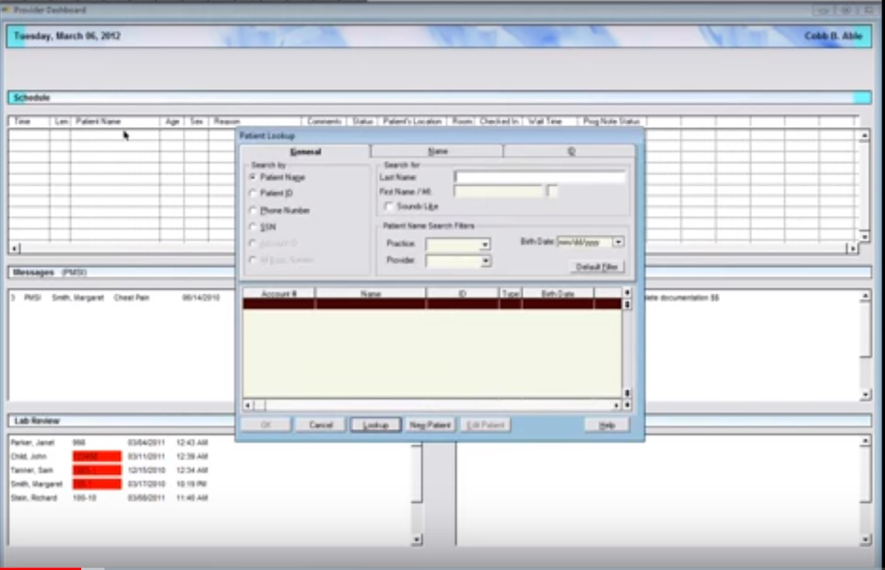The width and height of the screenshot is (885, 570).
Task: Select the Patient Name radio button
Action: 253,177
